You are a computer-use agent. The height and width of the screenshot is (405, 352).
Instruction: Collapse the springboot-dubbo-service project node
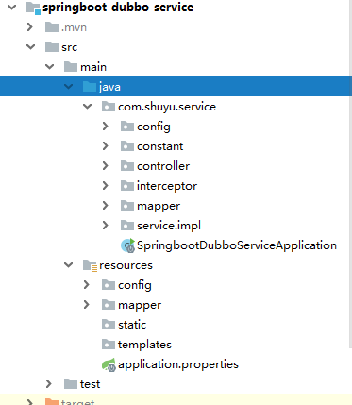click(11, 8)
